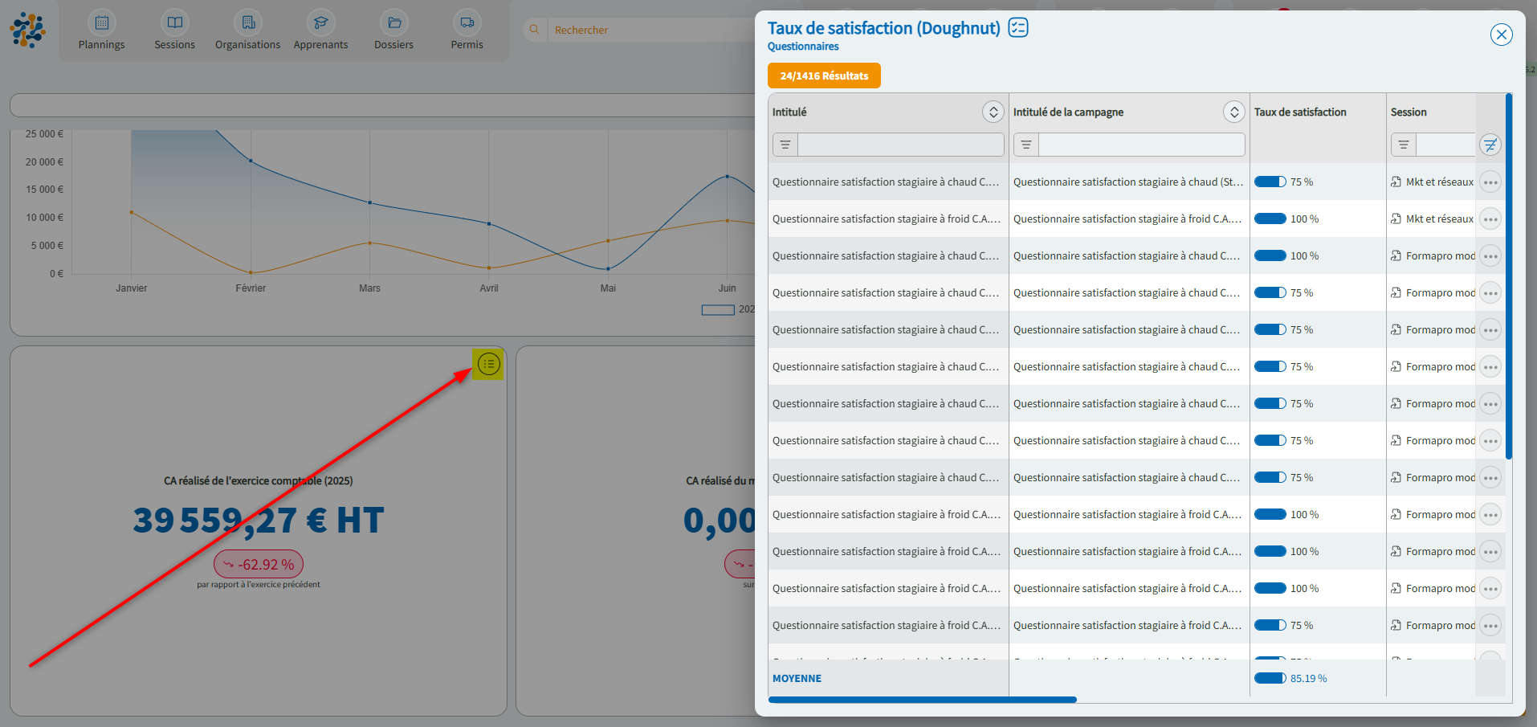
Task: Click the horizontal scrollbar under the table
Action: [x=922, y=700]
